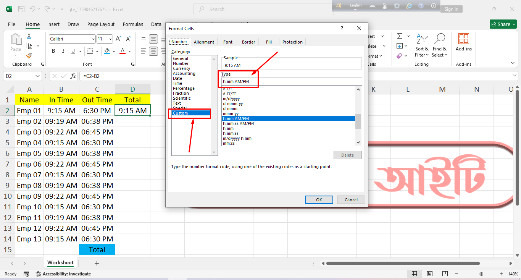
Task: Open the Calibri font name dropdown
Action: tap(93, 39)
